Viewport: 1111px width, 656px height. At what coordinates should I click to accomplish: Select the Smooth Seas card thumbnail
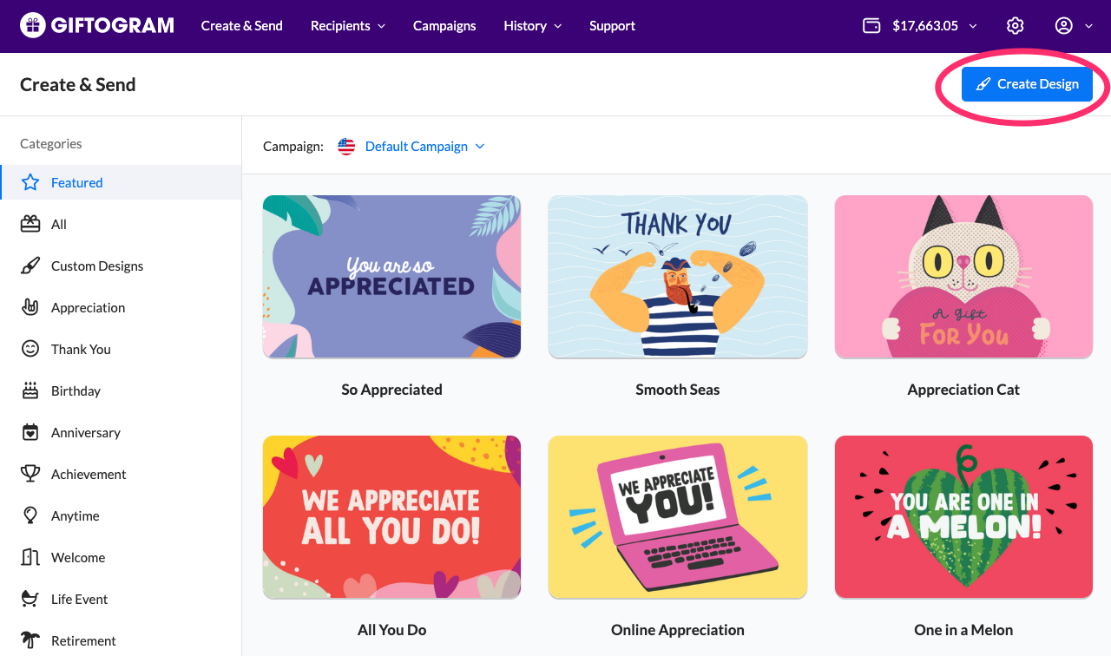(x=677, y=276)
